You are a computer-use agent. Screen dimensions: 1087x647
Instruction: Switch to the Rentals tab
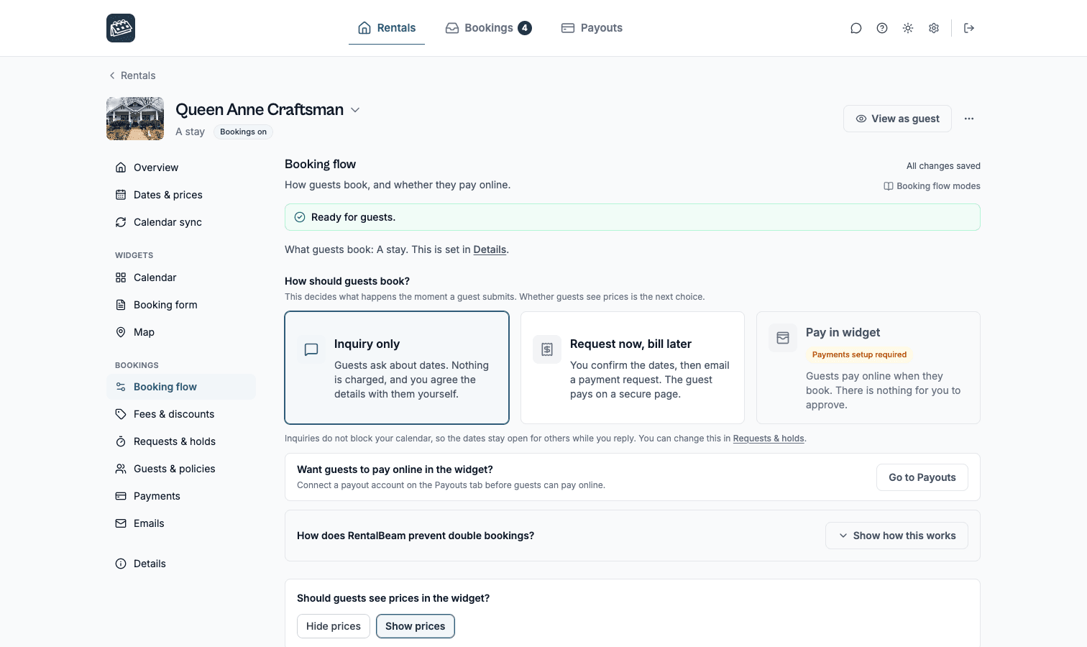(x=387, y=28)
